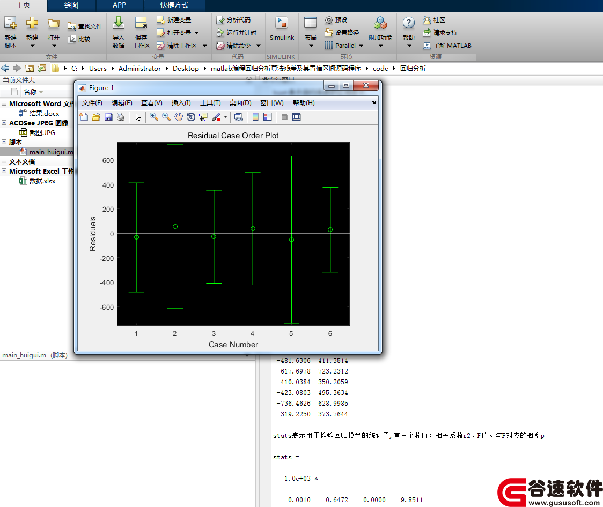Click Open File icon in Figure 1 toolbar

click(x=95, y=117)
